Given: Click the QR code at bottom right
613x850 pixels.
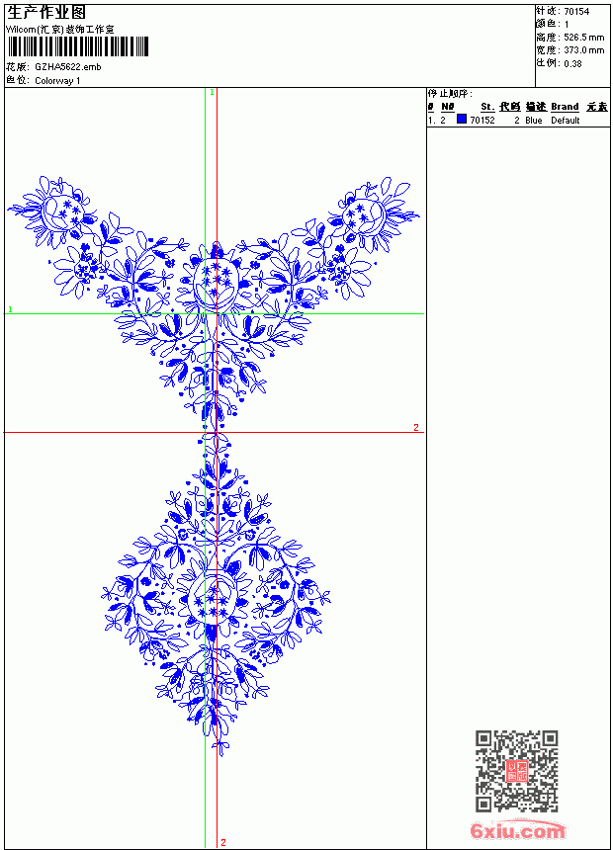Looking at the screenshot, I should click(x=517, y=771).
